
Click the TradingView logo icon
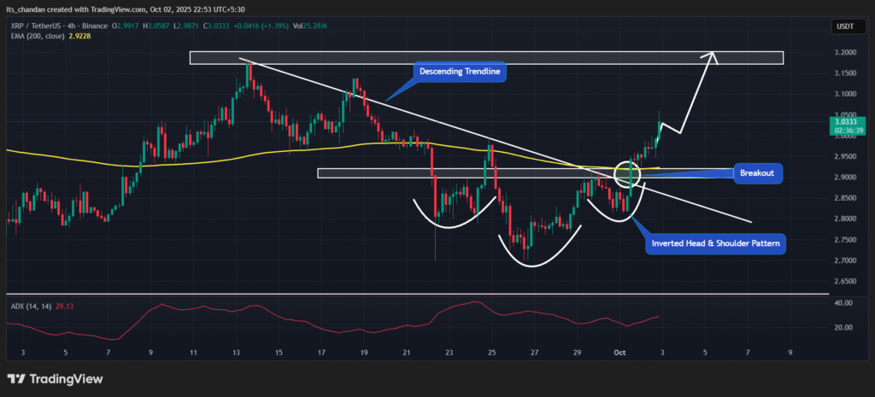15,378
